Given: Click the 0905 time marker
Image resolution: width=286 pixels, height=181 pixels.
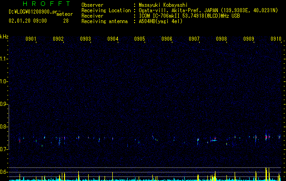Looking at the screenshot, I should (x=140, y=39).
